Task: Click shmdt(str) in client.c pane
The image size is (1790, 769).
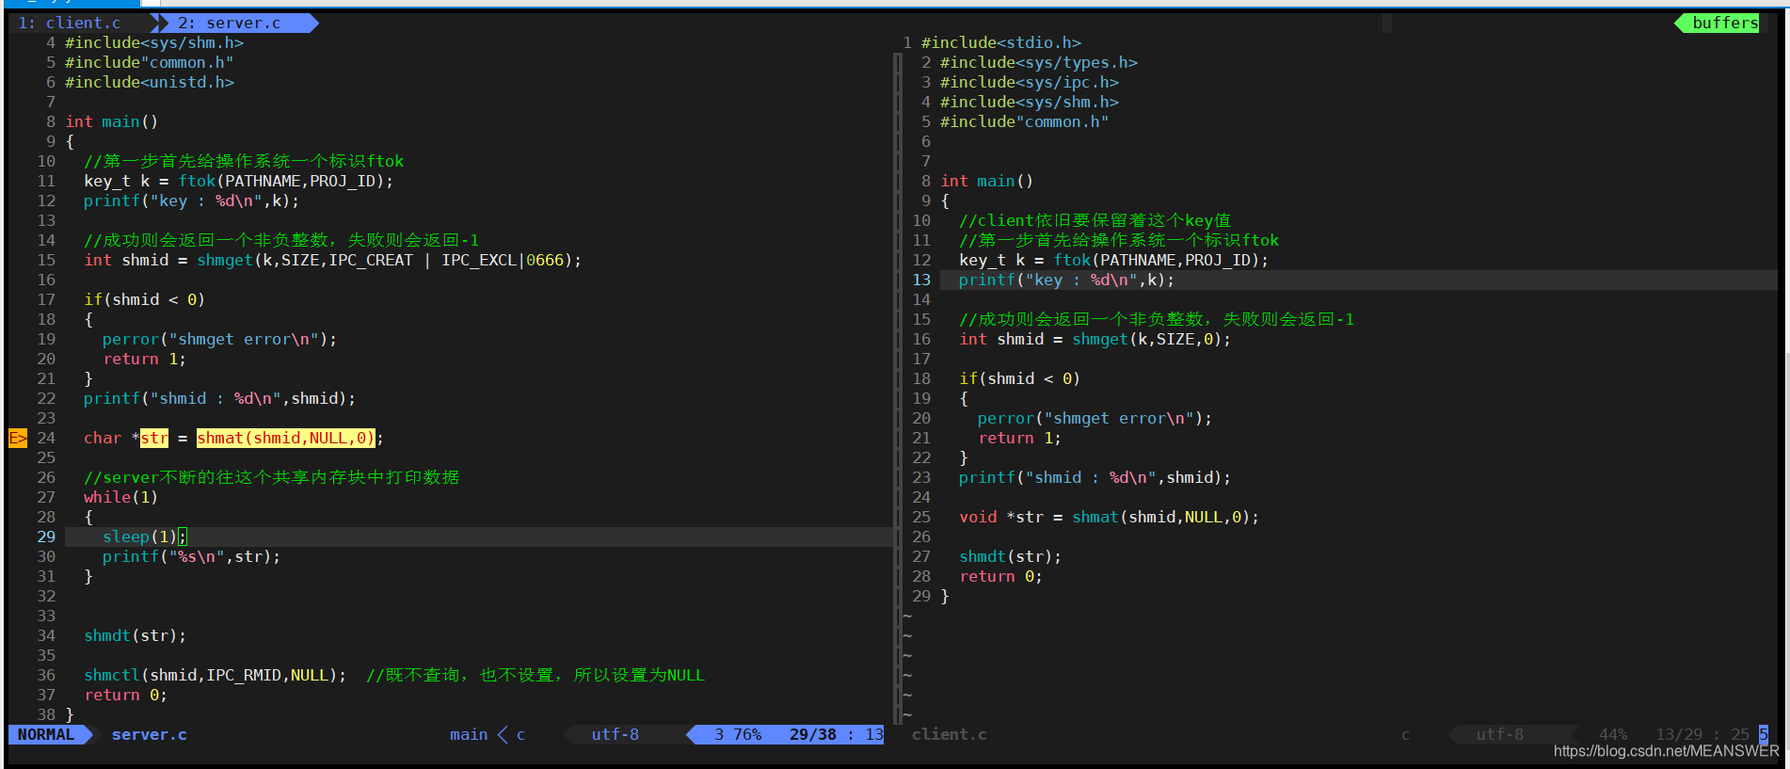Action: click(x=1010, y=556)
